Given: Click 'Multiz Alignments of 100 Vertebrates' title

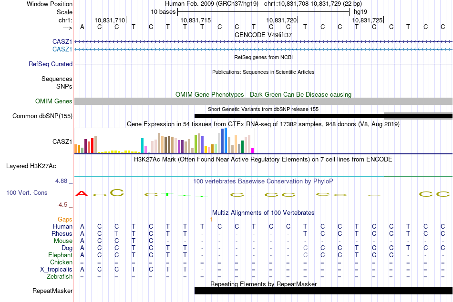Looking at the screenshot, I should click(263, 213).
